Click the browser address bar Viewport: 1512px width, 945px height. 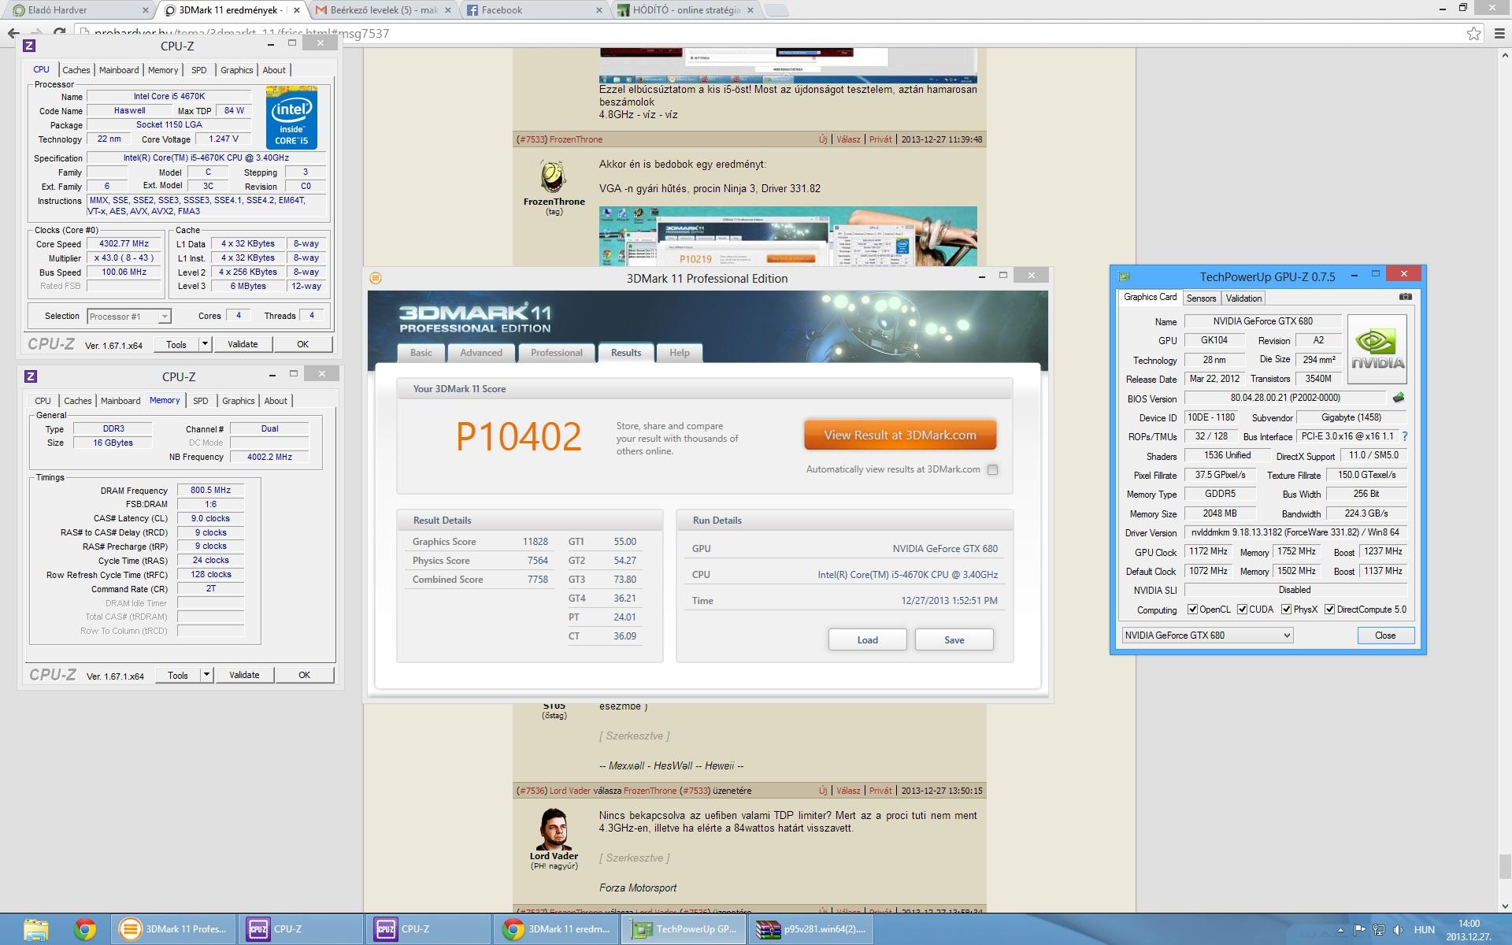(x=709, y=33)
